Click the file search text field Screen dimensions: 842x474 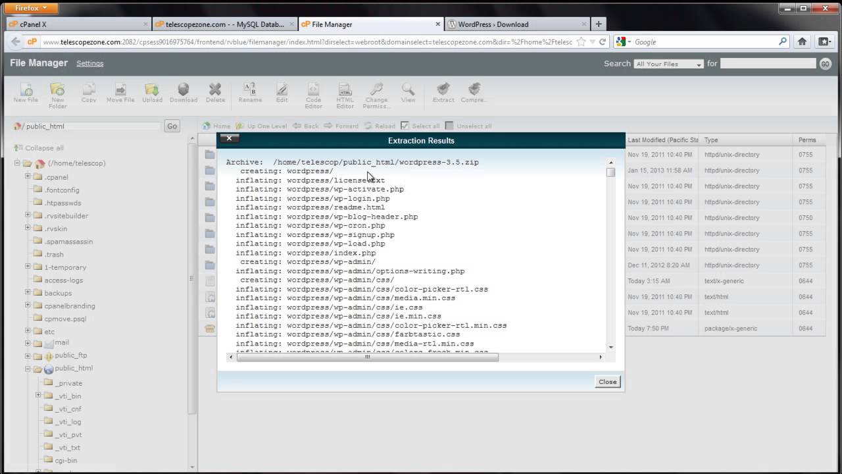[768, 64]
